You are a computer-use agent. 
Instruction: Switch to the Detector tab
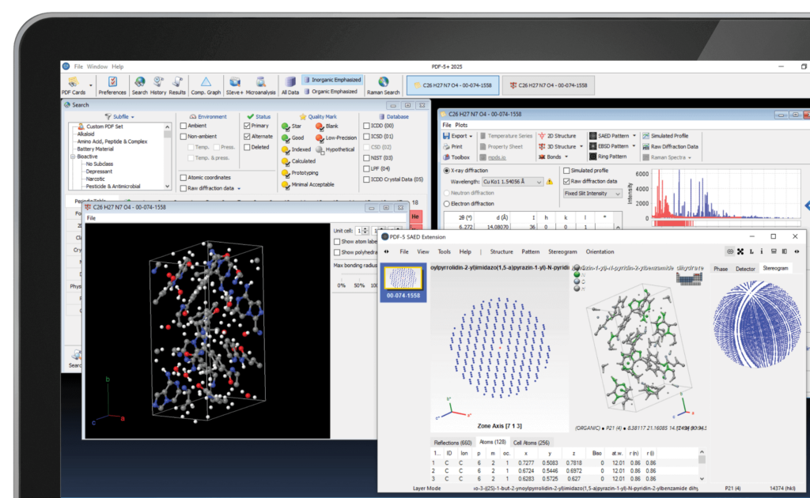point(744,269)
